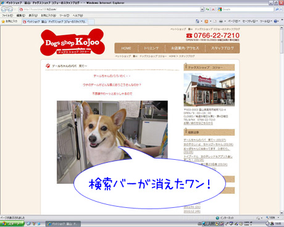Click the Help question mark icon

pos(276,22)
